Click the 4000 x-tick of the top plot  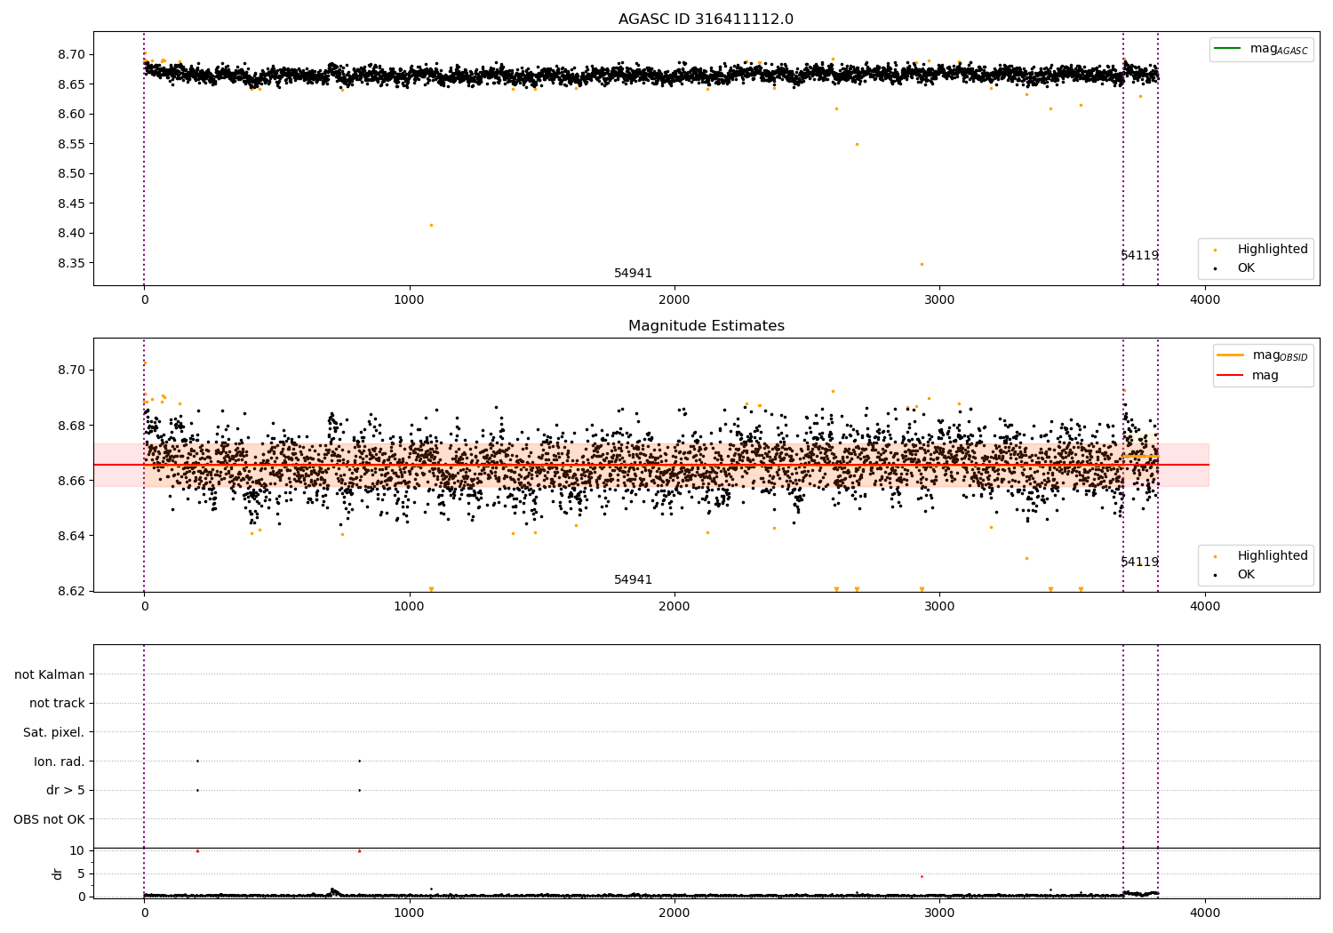[x=1205, y=299]
